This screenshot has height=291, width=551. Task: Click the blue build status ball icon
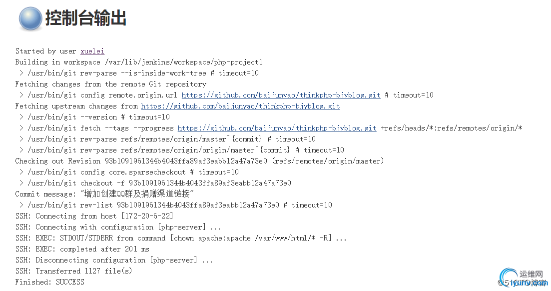pos(30,18)
